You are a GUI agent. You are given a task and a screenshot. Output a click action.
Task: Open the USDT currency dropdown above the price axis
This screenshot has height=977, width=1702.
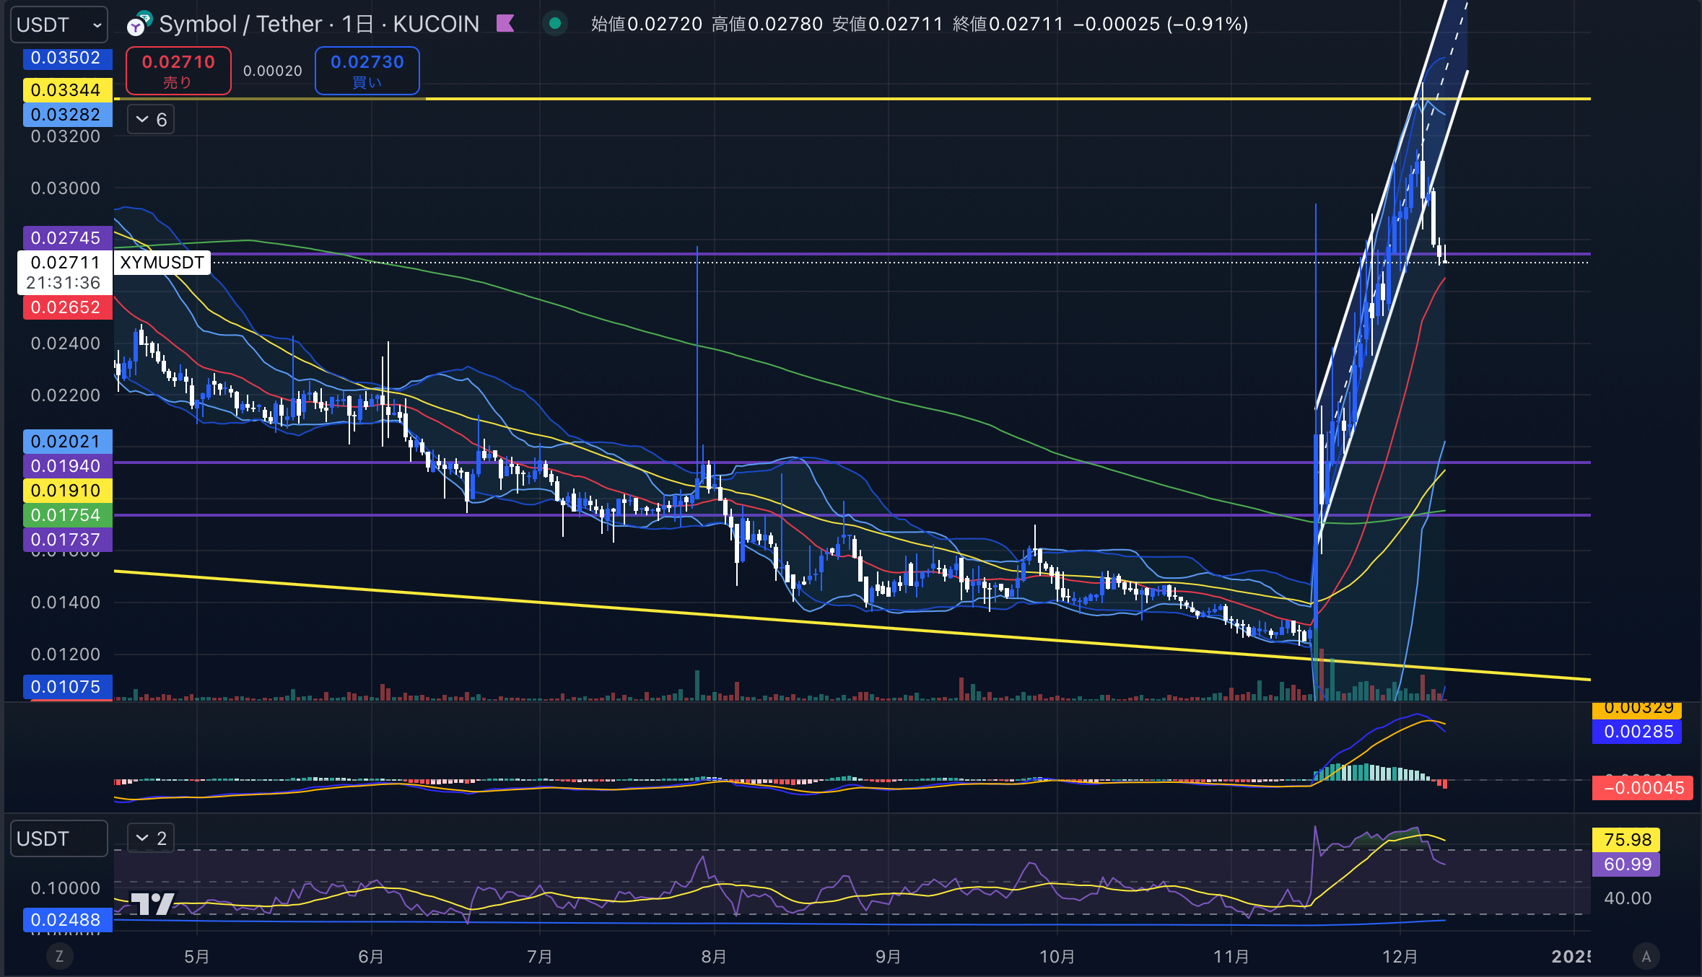tap(59, 25)
